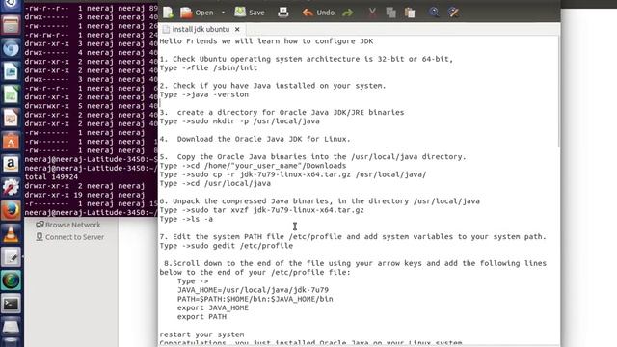Open Ubuntu Software Center from the dock
Image resolution: width=617 pixels, height=347 pixels.
point(11,141)
